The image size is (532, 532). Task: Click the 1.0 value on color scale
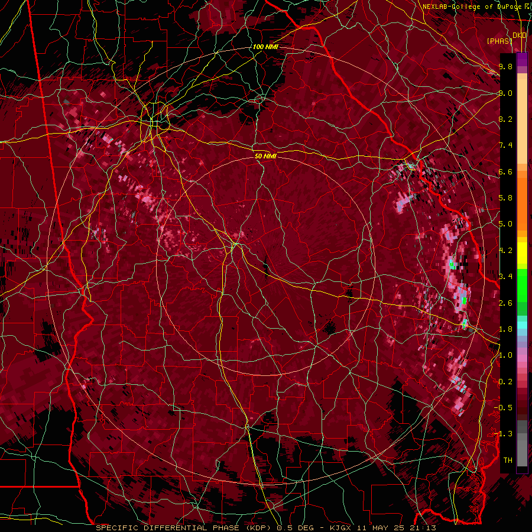click(505, 355)
